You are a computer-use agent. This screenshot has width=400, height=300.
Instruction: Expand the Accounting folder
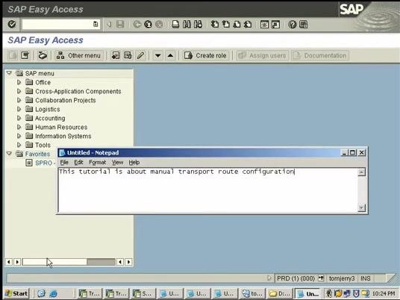click(x=19, y=118)
